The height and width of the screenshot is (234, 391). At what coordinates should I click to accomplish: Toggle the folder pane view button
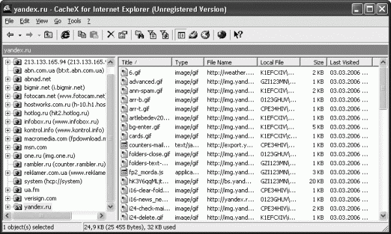tap(181, 35)
